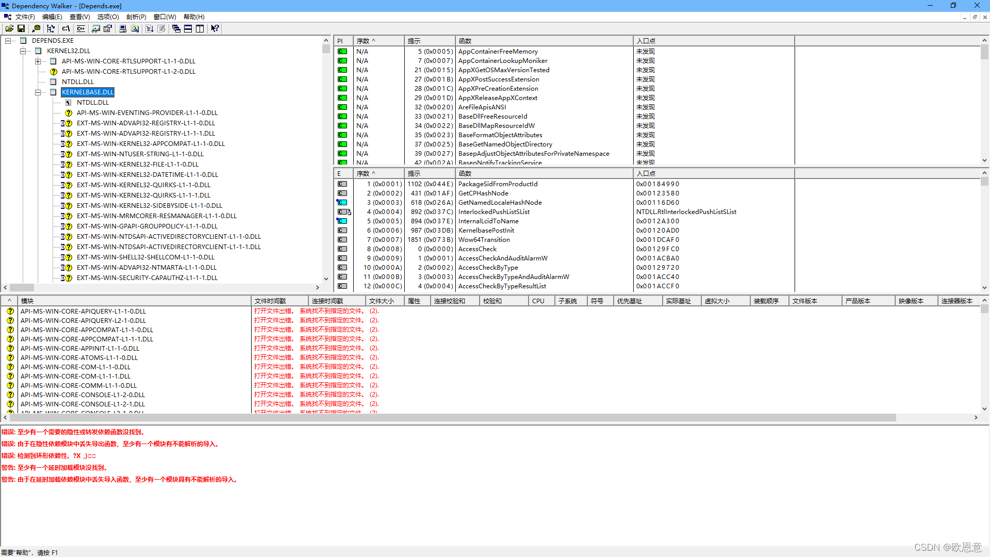The image size is (990, 557).
Task: Open the module Properties toolbar icon
Action: coord(107,29)
